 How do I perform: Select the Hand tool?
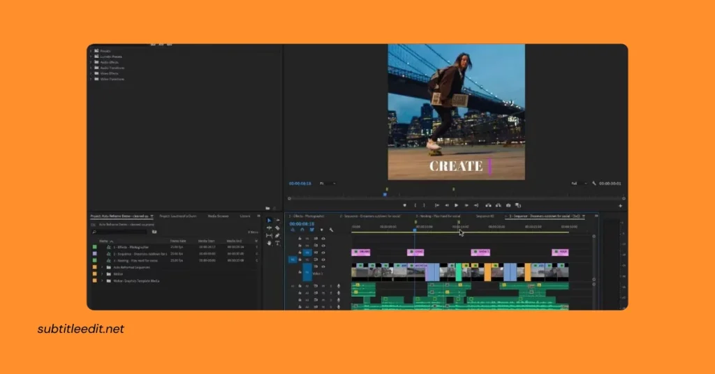(269, 244)
